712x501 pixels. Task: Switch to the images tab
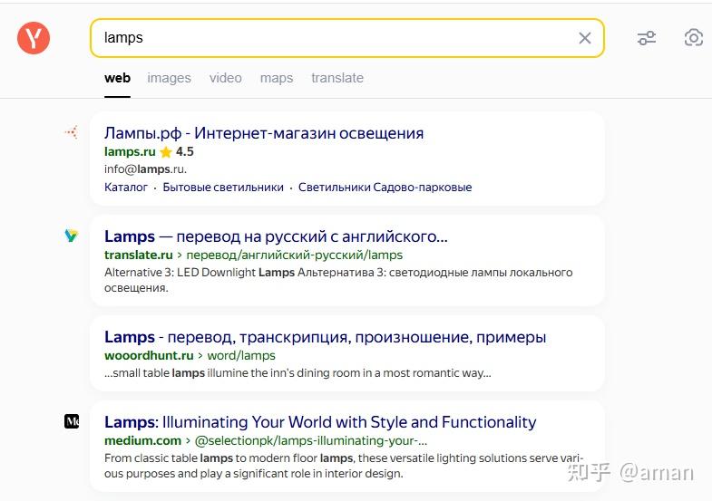tap(169, 78)
